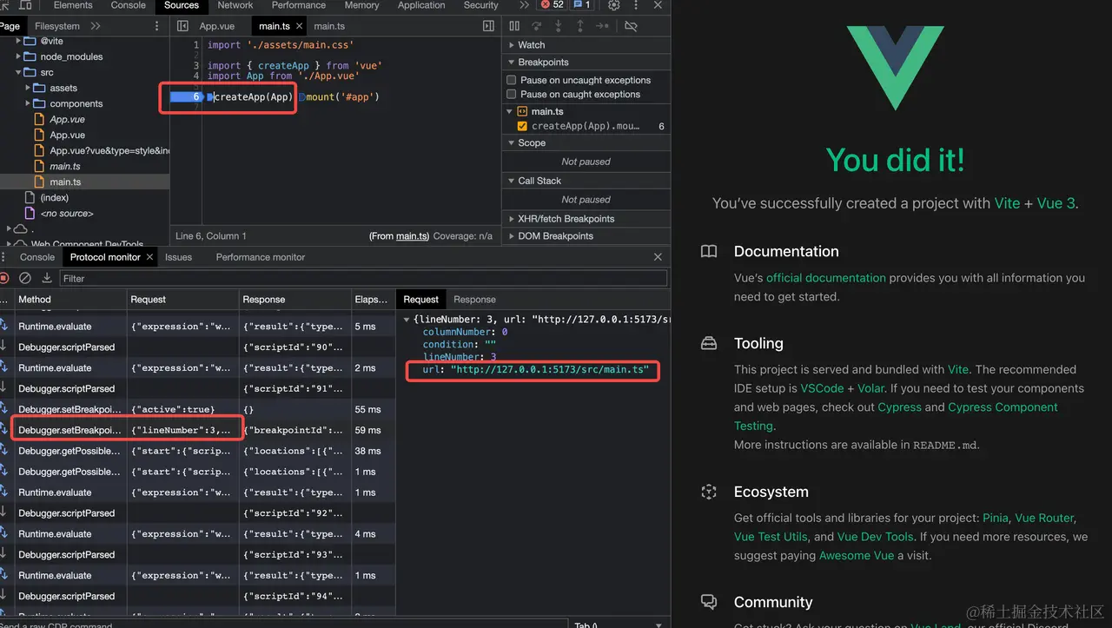Click the Tooling toolbox icon
This screenshot has height=628, width=1112.
click(709, 344)
